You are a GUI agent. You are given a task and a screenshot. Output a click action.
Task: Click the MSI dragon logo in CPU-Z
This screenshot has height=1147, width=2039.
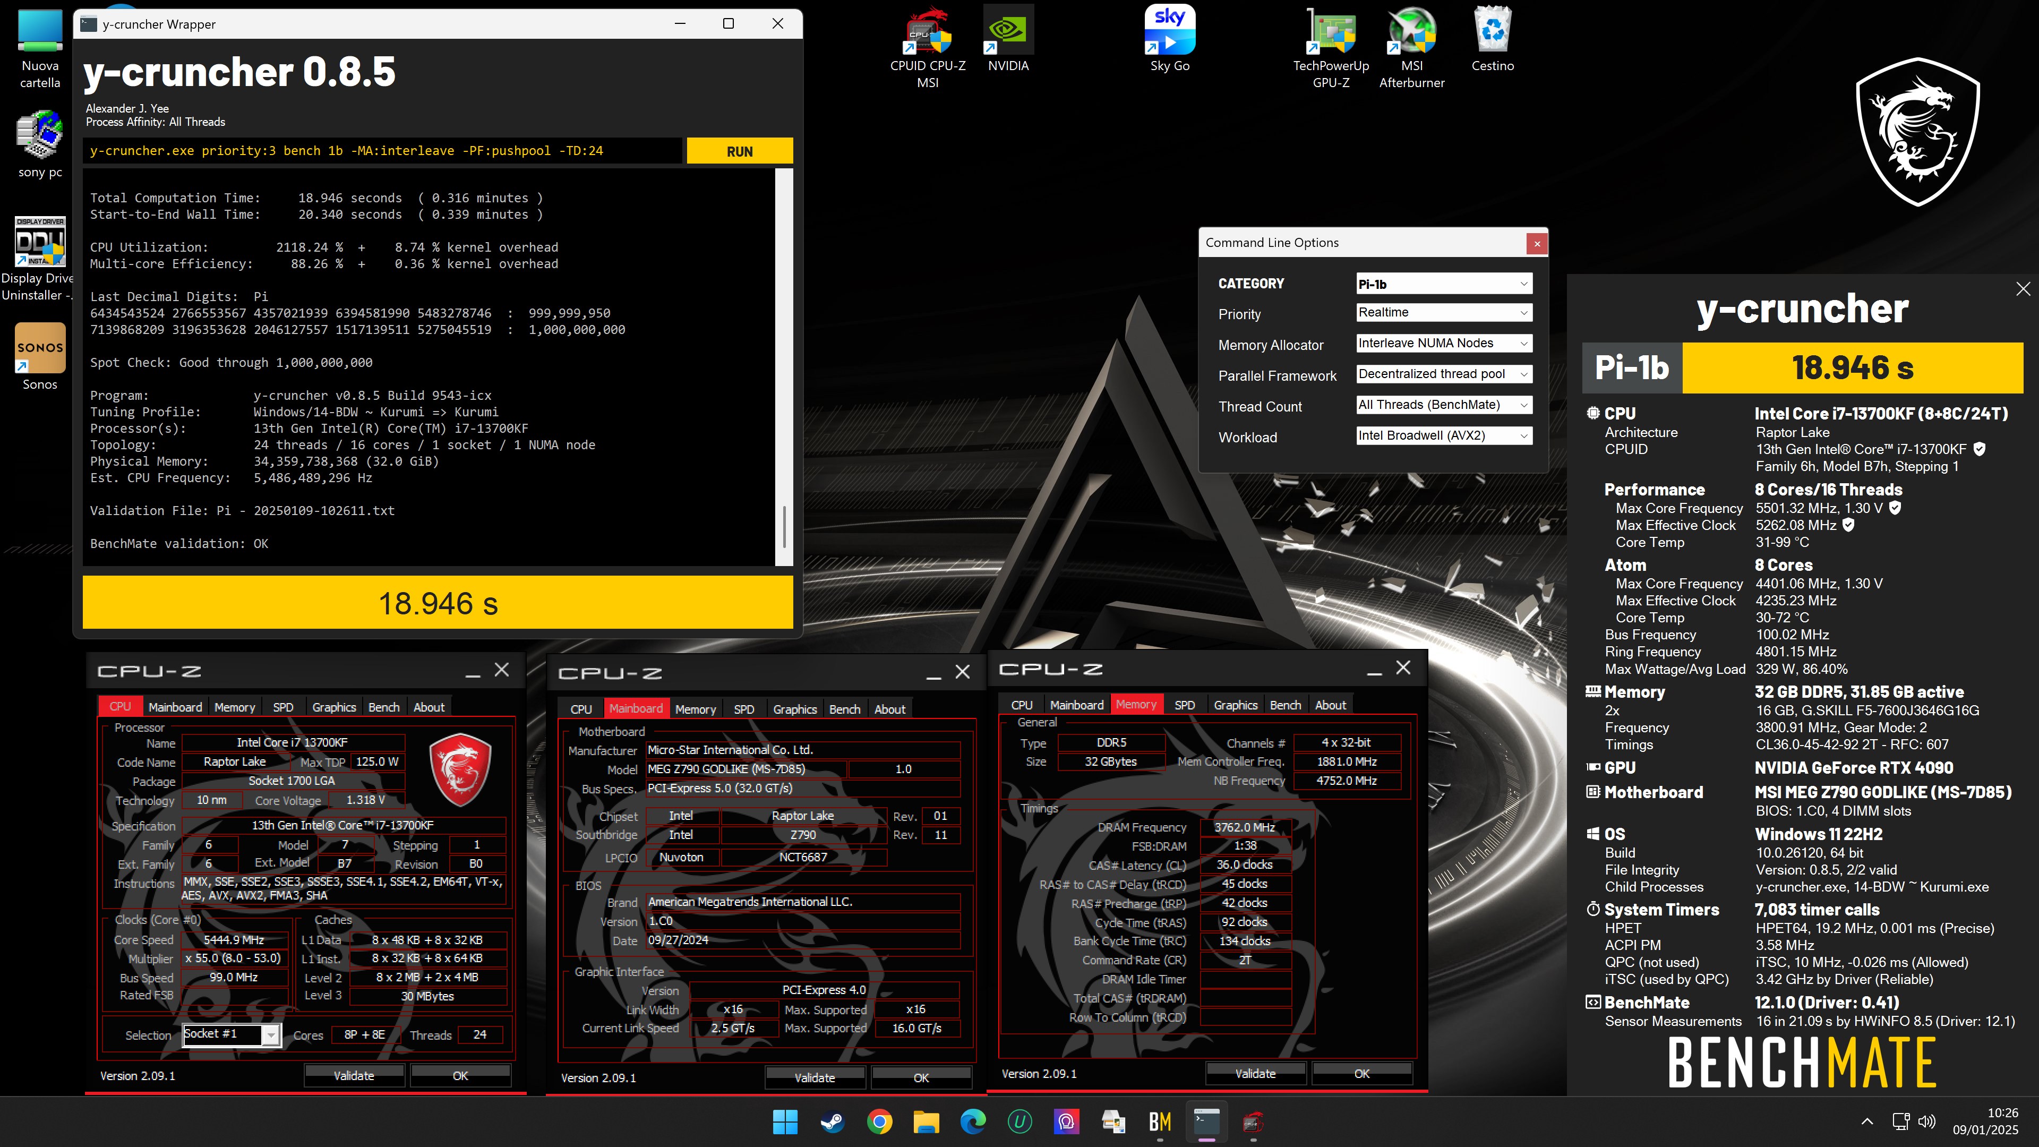460,770
